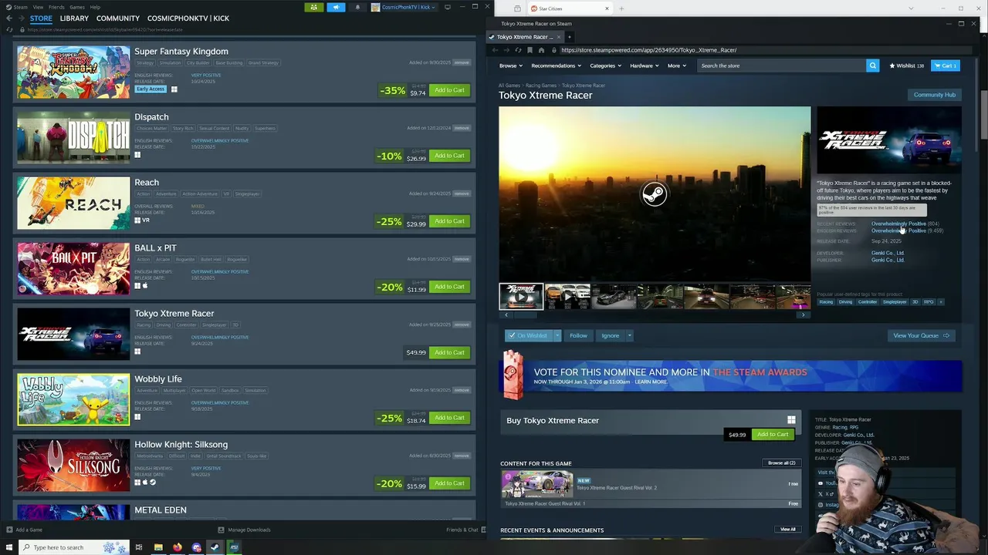
Task: Open Firefox from the taskbar
Action: coord(178,547)
